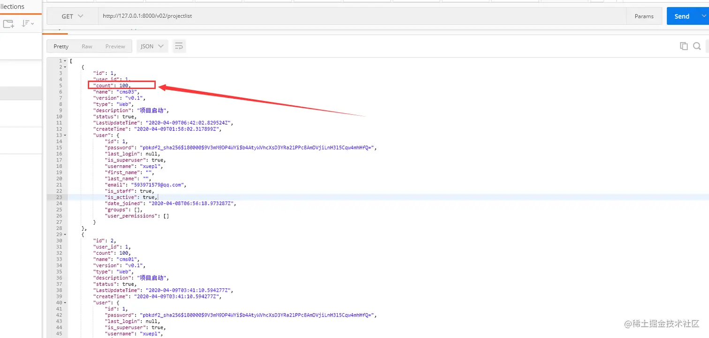Screen dimensions: 709x338
Task: Click the new collection folder icon
Action: [8, 23]
